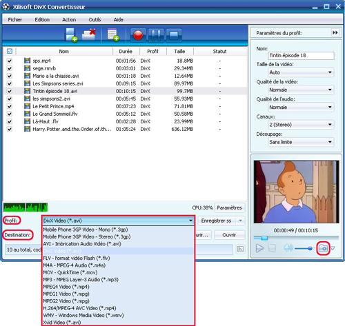This screenshot has width=345, height=326.
Task: Open the Aide menu
Action: click(119, 19)
